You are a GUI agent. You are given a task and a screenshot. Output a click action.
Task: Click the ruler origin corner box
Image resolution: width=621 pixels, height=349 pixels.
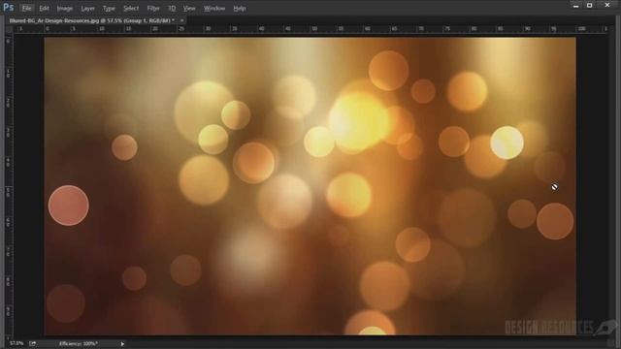click(9, 29)
